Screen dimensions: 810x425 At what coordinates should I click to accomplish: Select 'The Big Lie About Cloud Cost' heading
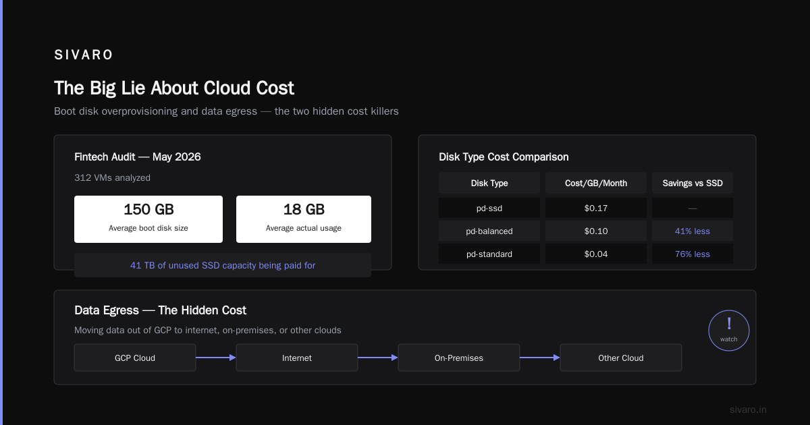(174, 88)
